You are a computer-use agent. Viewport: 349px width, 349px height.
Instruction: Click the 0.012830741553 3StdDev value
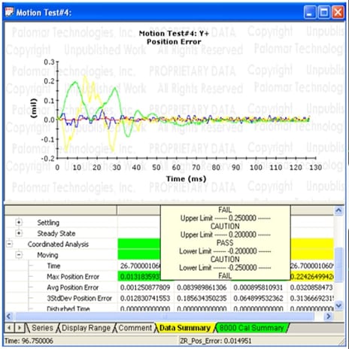click(145, 298)
